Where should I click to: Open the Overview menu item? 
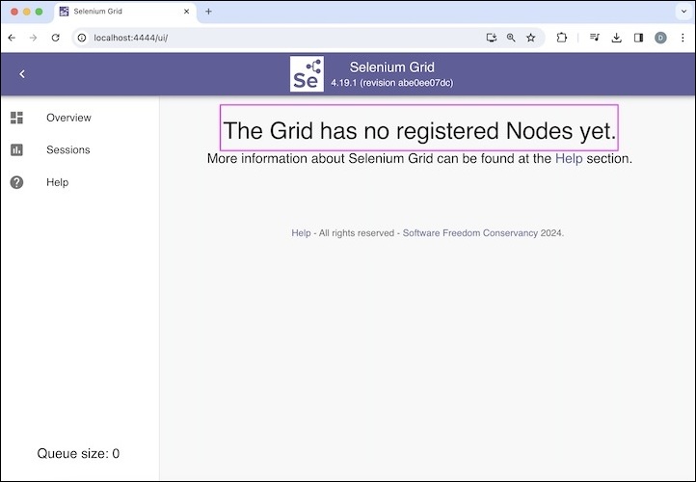pos(68,118)
